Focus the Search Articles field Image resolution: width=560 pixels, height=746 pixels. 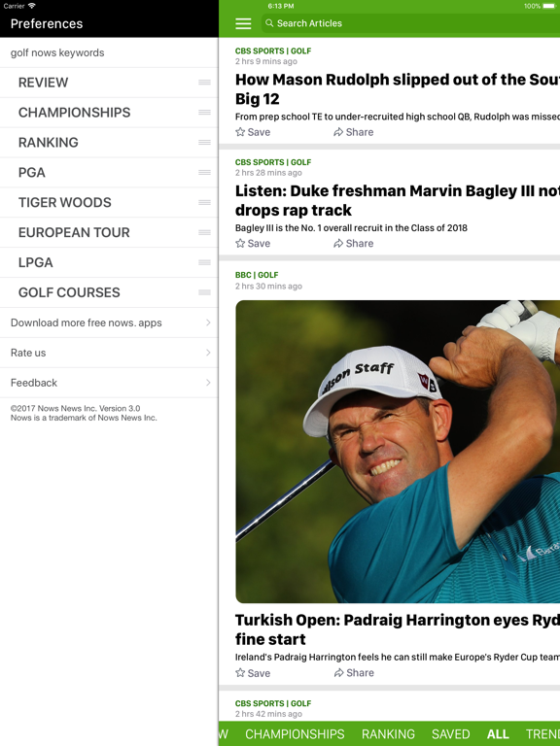[410, 23]
